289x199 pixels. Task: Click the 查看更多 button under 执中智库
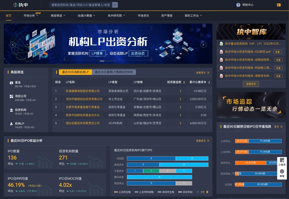(251, 84)
